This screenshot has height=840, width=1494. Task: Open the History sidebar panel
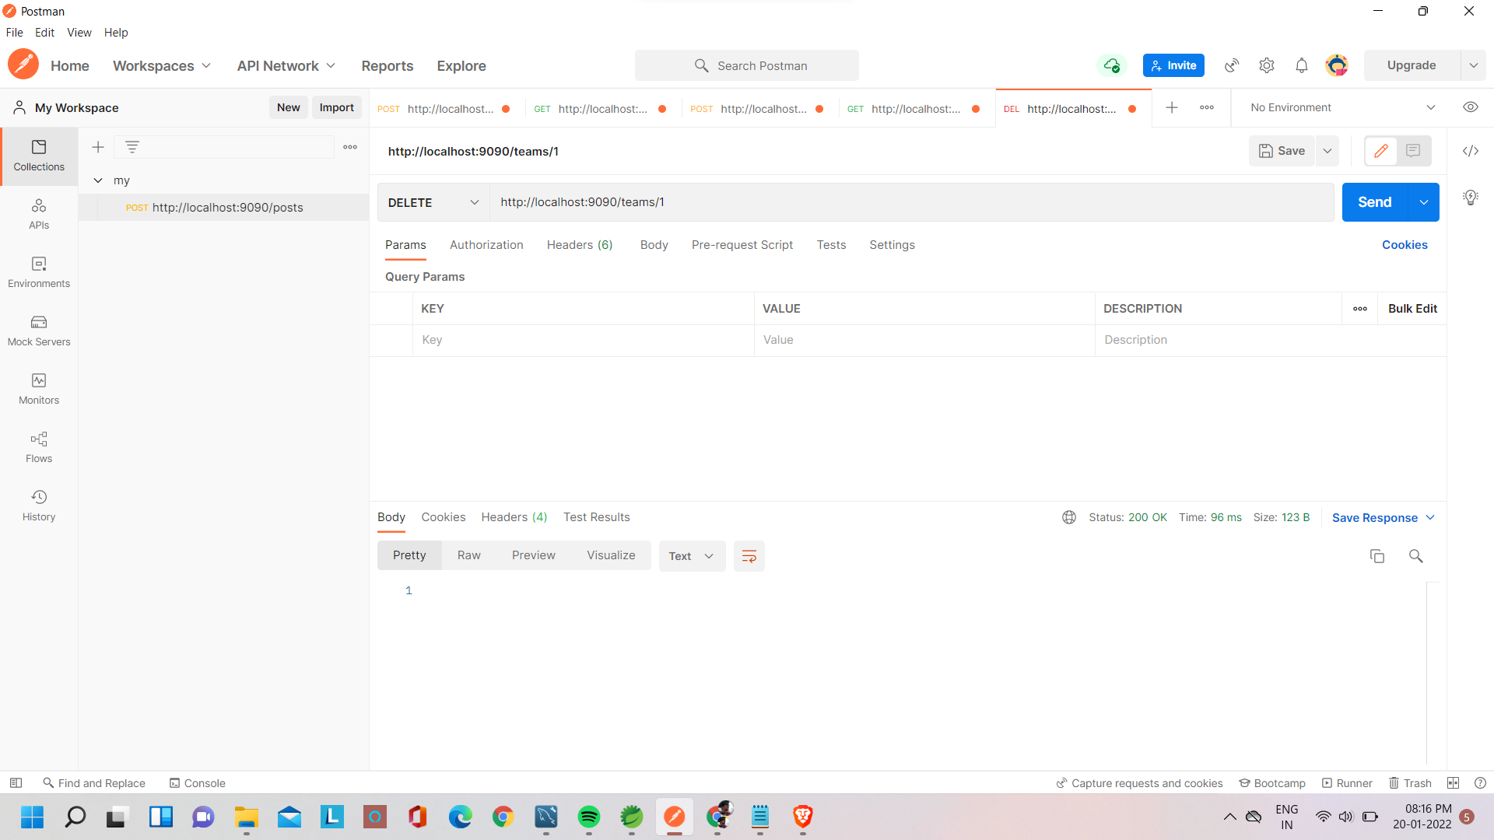click(38, 504)
